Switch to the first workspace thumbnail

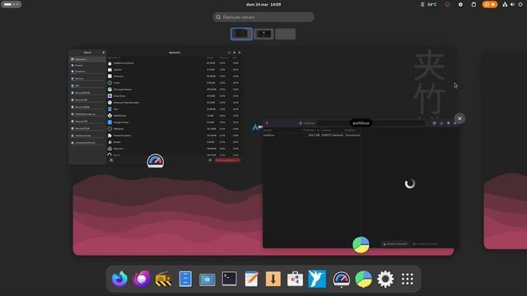[x=241, y=34]
